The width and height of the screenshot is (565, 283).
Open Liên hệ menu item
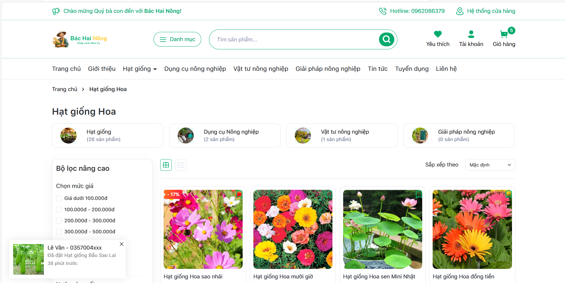coord(446,69)
